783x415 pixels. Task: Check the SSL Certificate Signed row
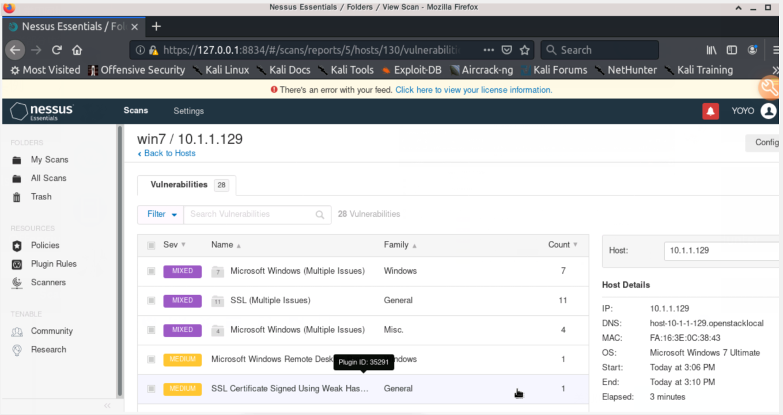point(151,388)
